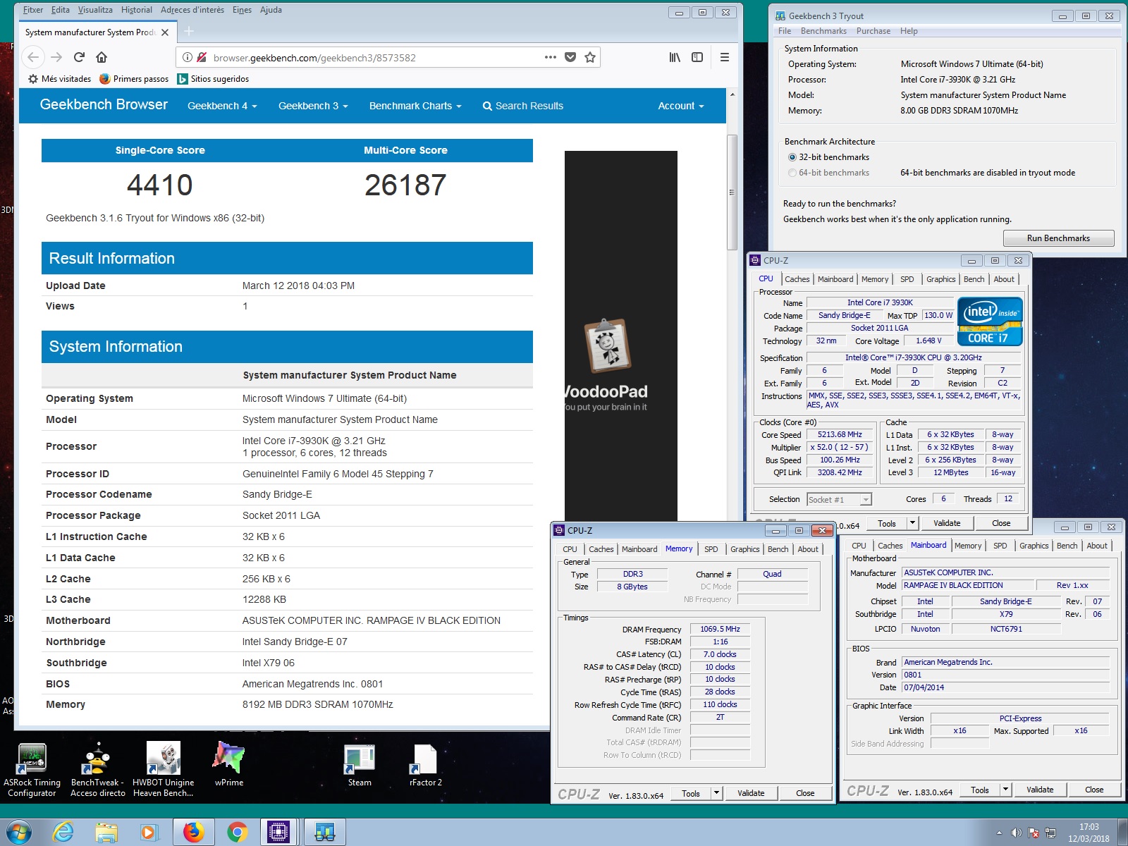This screenshot has width=1128, height=846.
Task: Open Steam desktop shortcut
Action: point(360,765)
